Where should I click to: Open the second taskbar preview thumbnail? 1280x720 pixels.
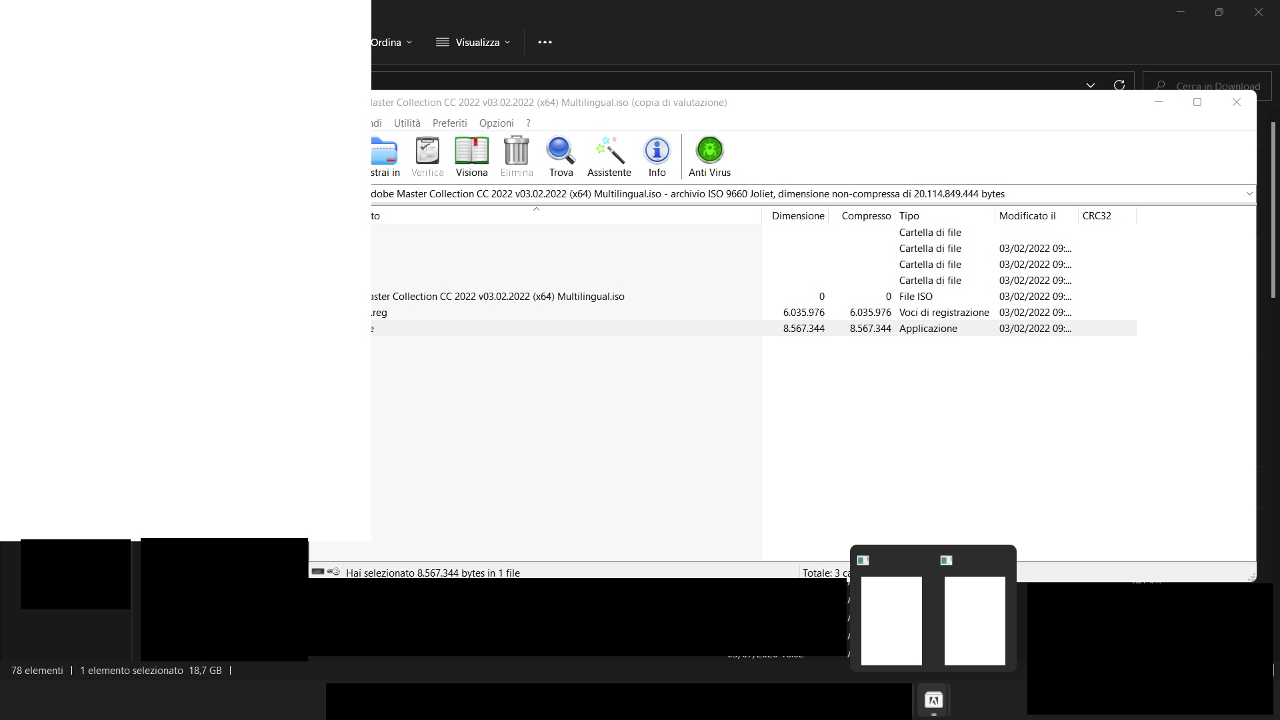tap(975, 621)
